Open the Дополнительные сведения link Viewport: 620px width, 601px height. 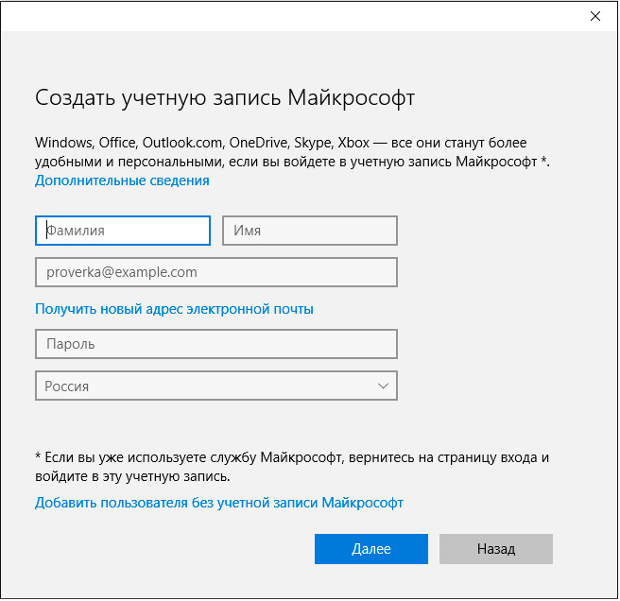[122, 180]
